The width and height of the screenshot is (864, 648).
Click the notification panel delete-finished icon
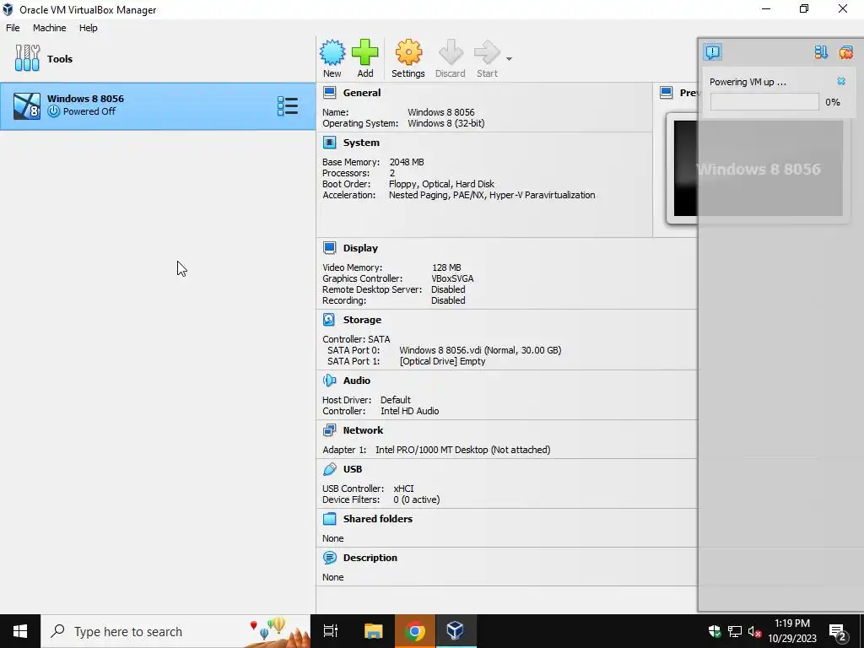845,52
